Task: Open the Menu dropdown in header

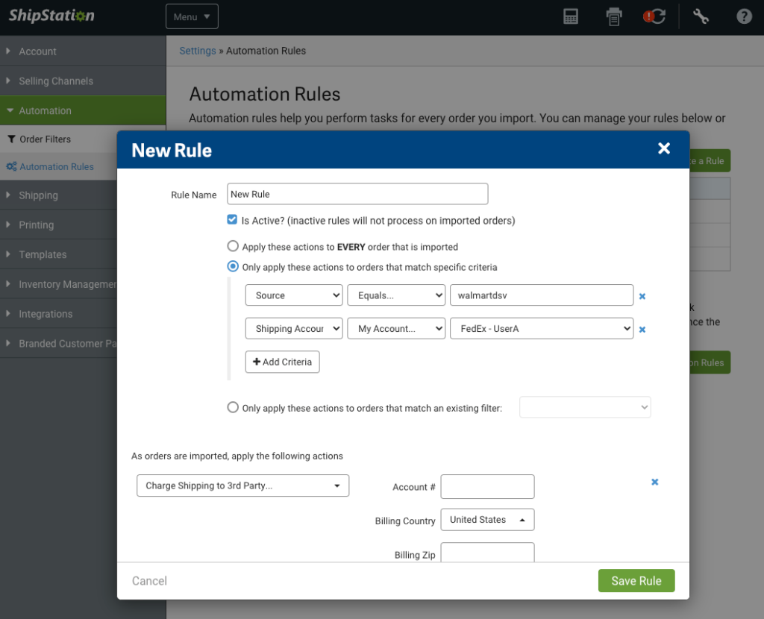Action: (192, 16)
